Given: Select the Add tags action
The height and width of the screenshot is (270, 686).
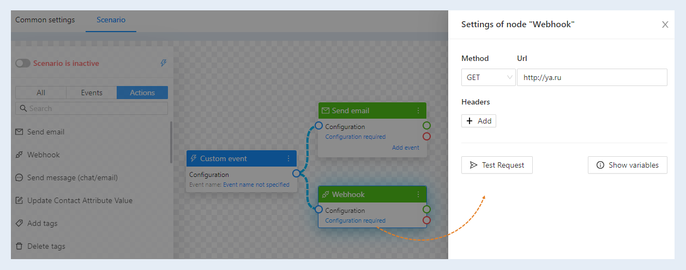Looking at the screenshot, I should point(43,223).
